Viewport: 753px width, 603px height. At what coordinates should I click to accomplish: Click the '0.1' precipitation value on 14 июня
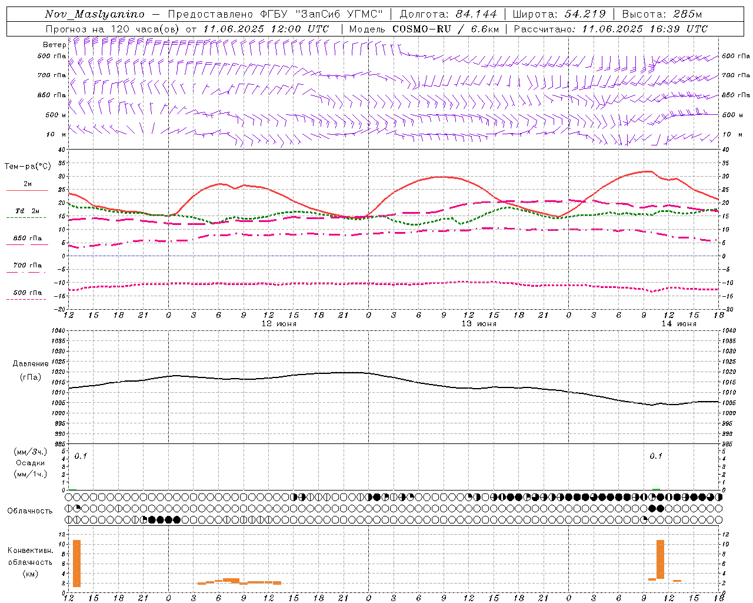pos(656,456)
